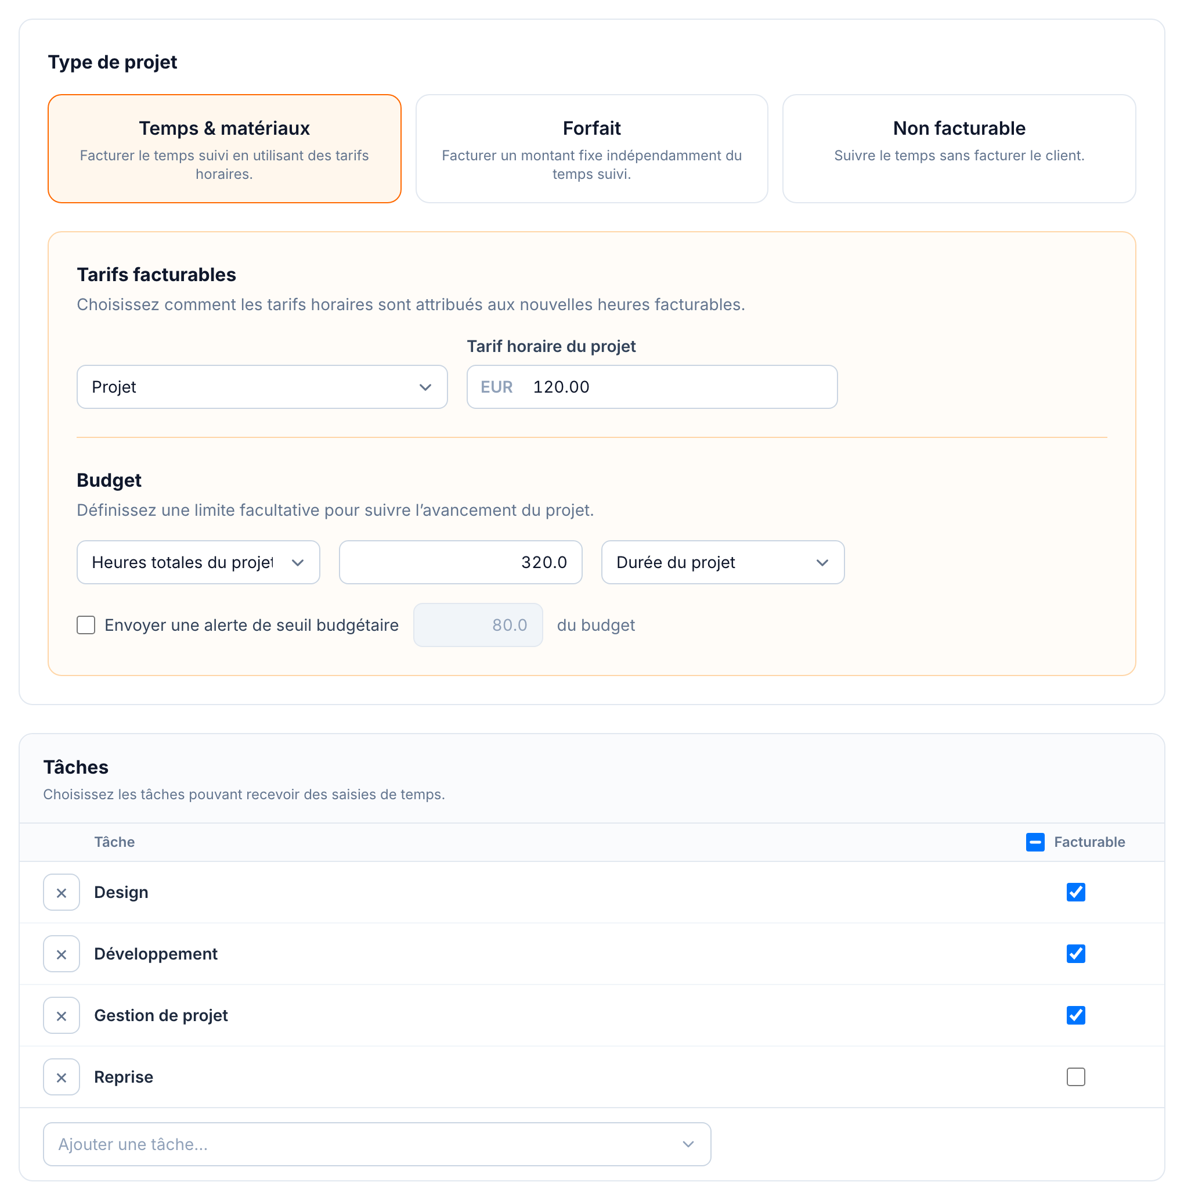
Task: Click the Gestion de projet task name
Action: [161, 1015]
